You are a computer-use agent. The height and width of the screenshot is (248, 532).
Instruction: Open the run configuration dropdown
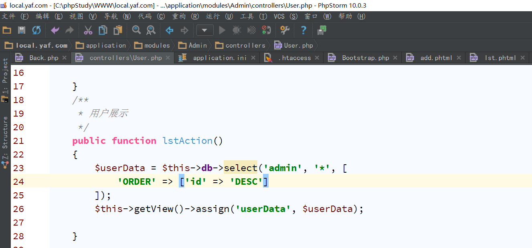[x=204, y=30]
